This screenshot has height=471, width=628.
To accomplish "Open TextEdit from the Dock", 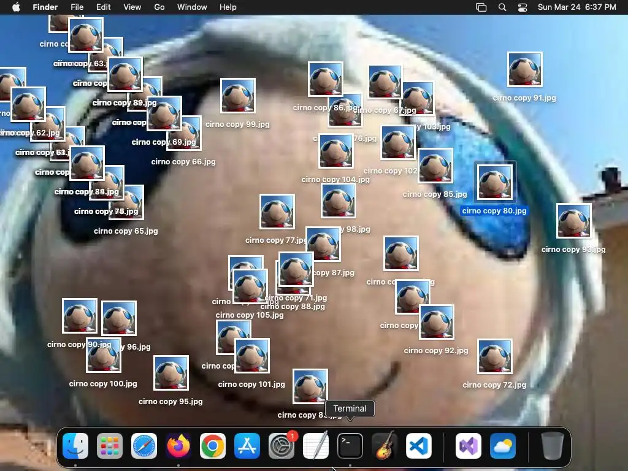I will (316, 446).
